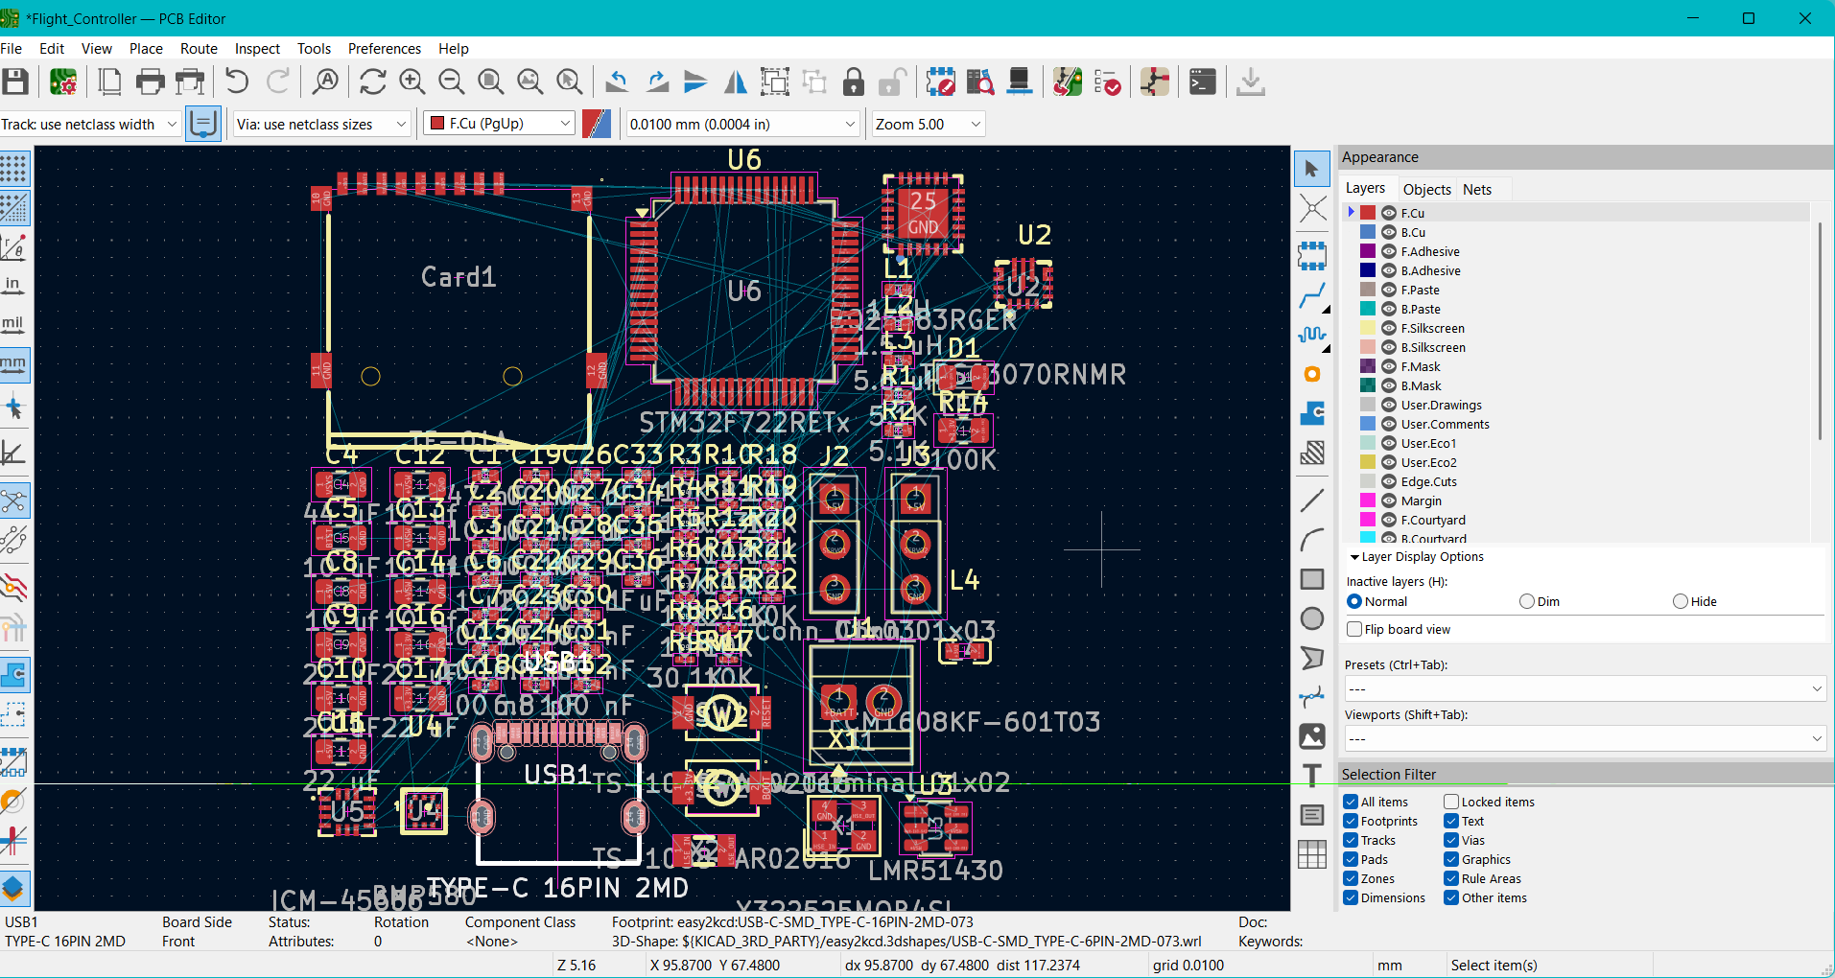Viewport: 1835px width, 978px height.
Task: Select Hide for inactive layers
Action: 1681,601
